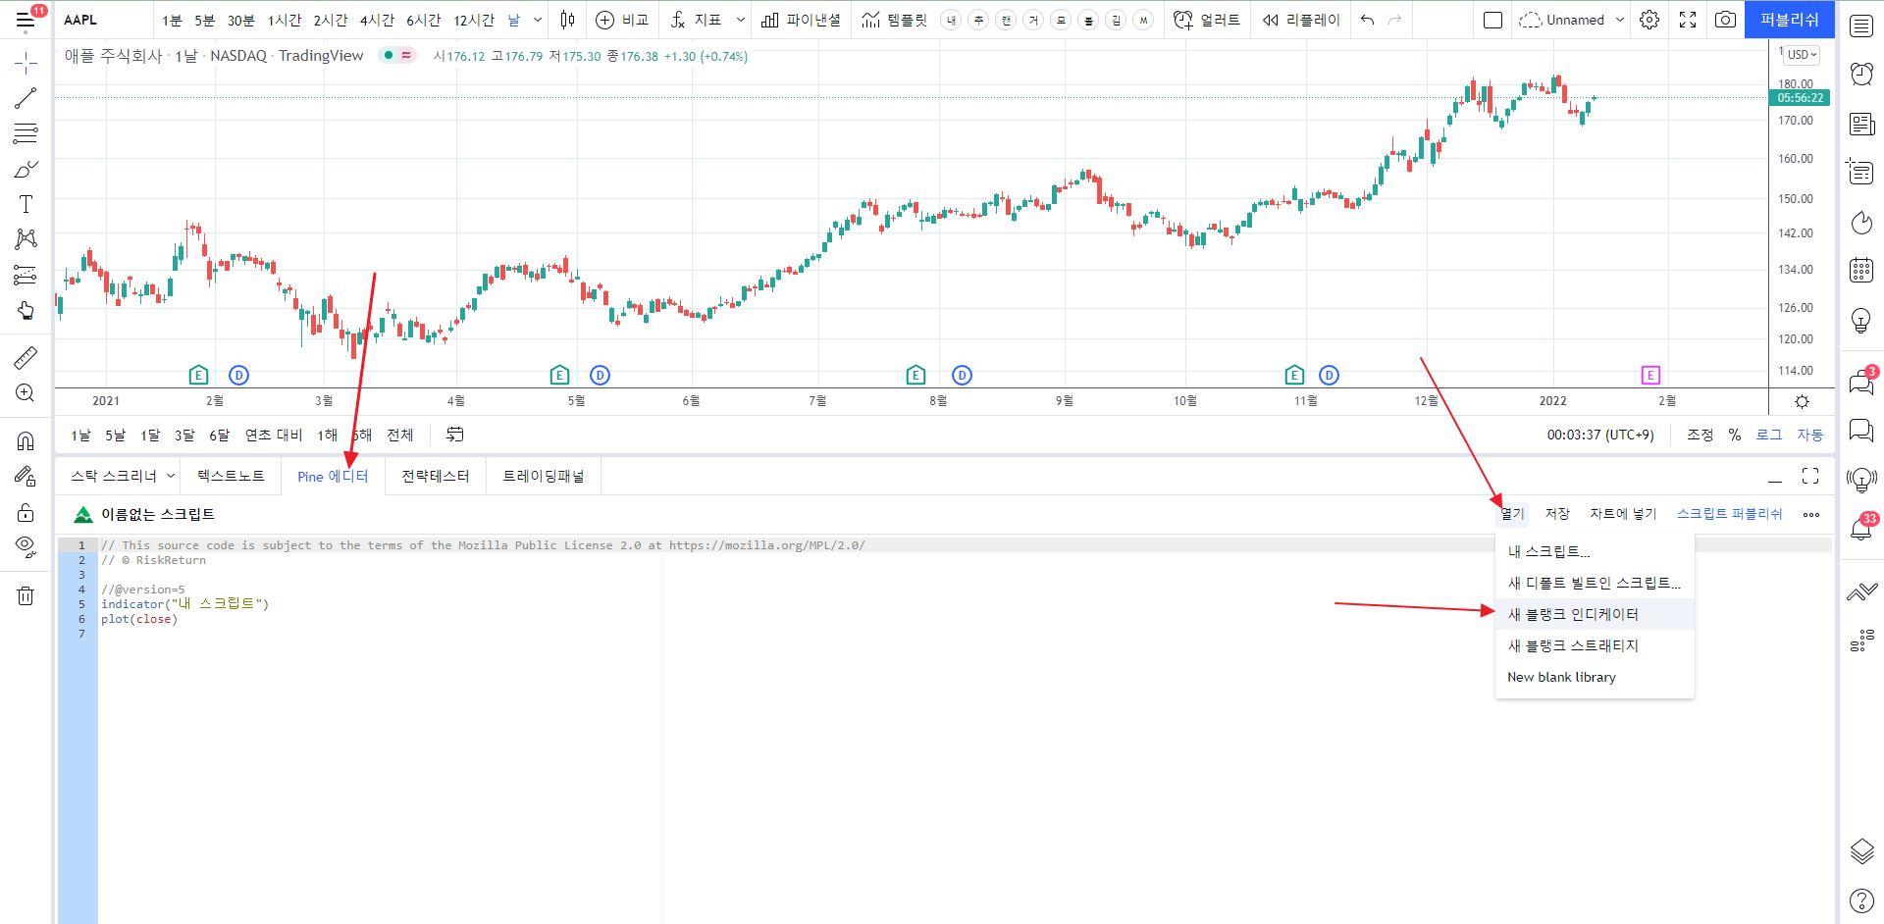Toggle lock all drawing tools
The width and height of the screenshot is (1884, 924).
click(26, 512)
